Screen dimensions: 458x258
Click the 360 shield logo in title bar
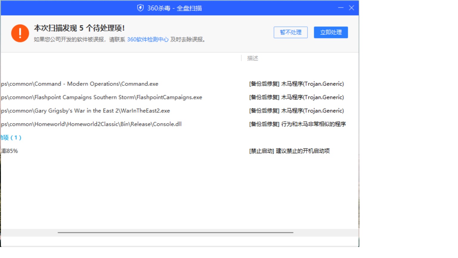tap(140, 8)
